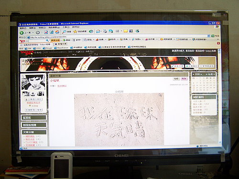Click the Yahoo link at page top right

click(x=210, y=51)
